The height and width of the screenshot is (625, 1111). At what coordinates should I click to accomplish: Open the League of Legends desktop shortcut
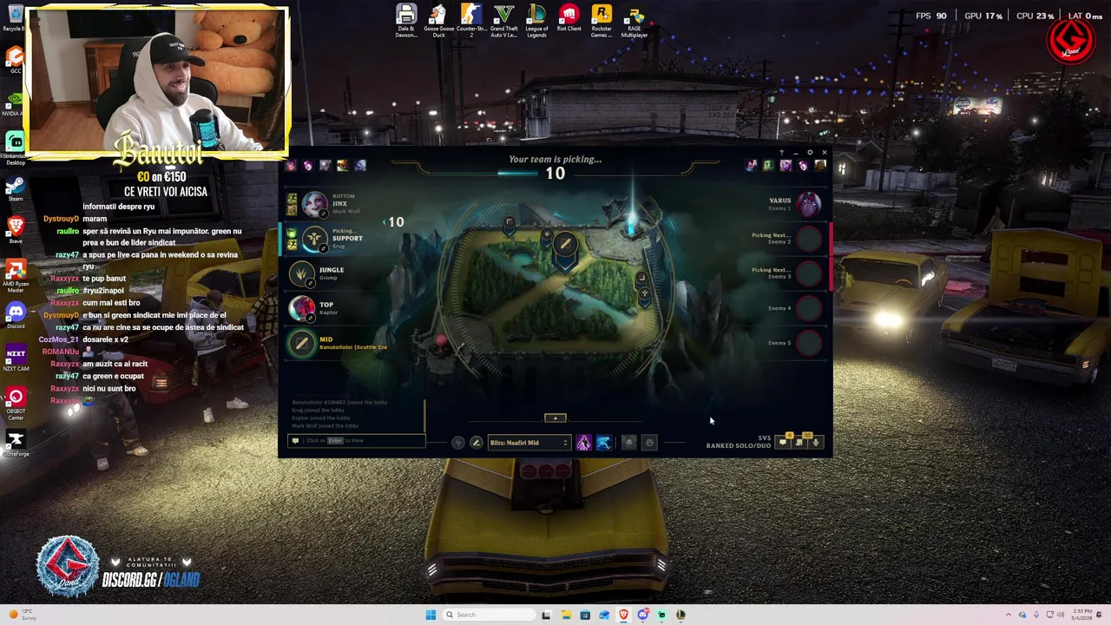tap(536, 21)
